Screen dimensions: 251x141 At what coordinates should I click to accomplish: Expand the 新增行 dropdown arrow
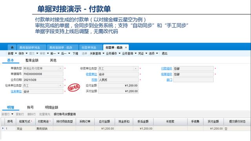coord(12,114)
